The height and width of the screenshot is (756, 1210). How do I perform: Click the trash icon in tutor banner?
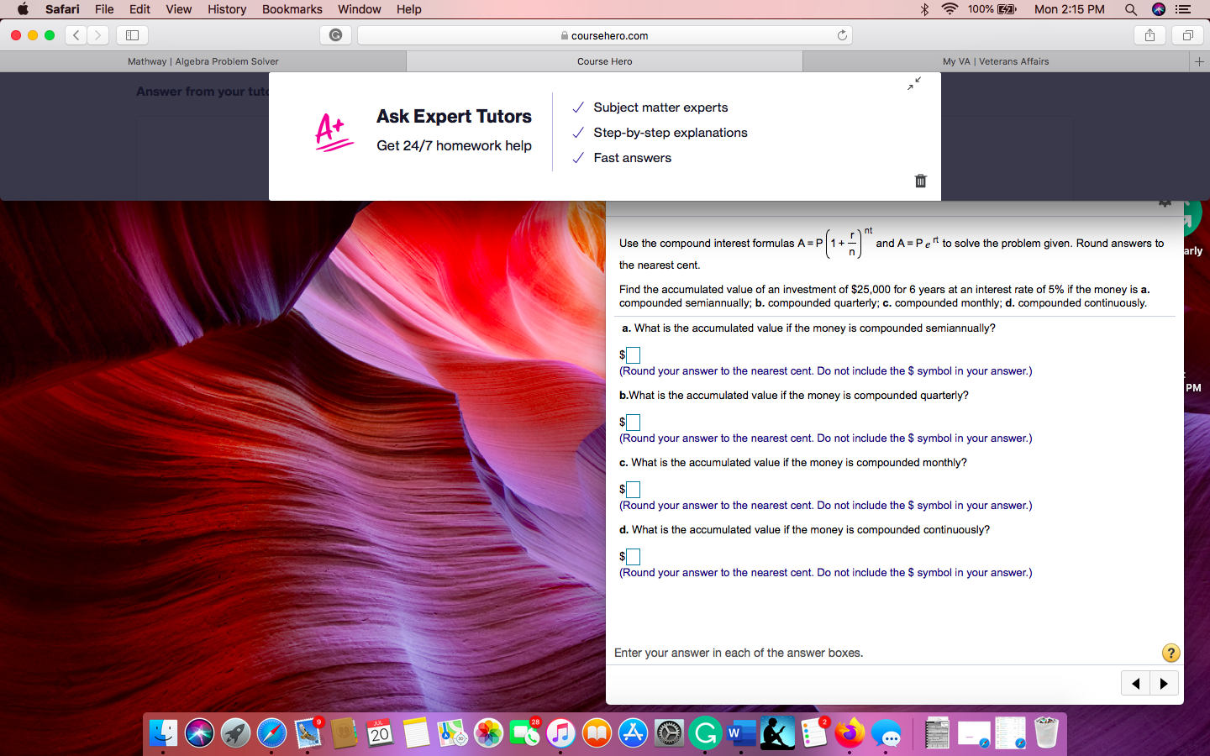pos(920,181)
